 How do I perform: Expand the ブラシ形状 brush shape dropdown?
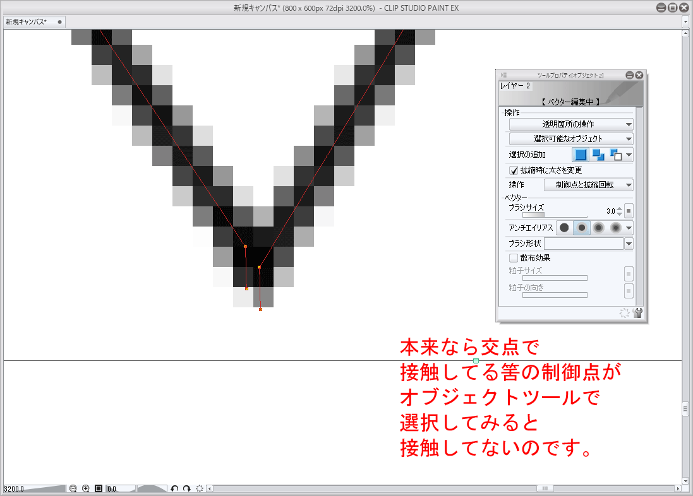629,244
